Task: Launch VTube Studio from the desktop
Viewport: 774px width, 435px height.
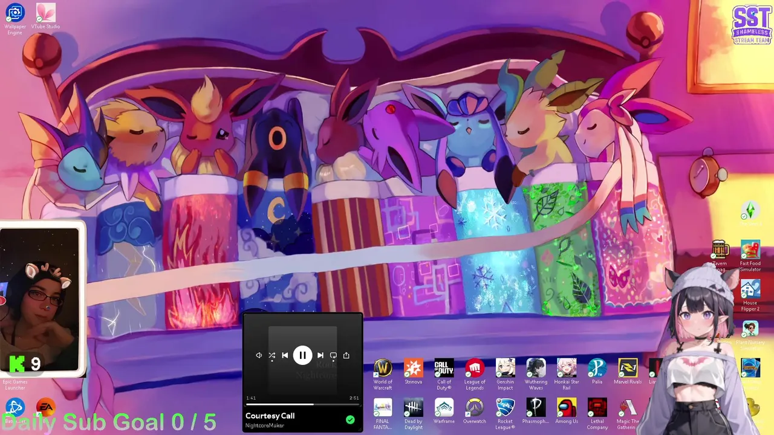Action: [45, 16]
